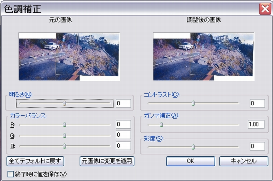Image resolution: width=273 pixels, height=181 pixels.
Task: Click the ガンマ補正 gamma slider handle
Action: 161,125
